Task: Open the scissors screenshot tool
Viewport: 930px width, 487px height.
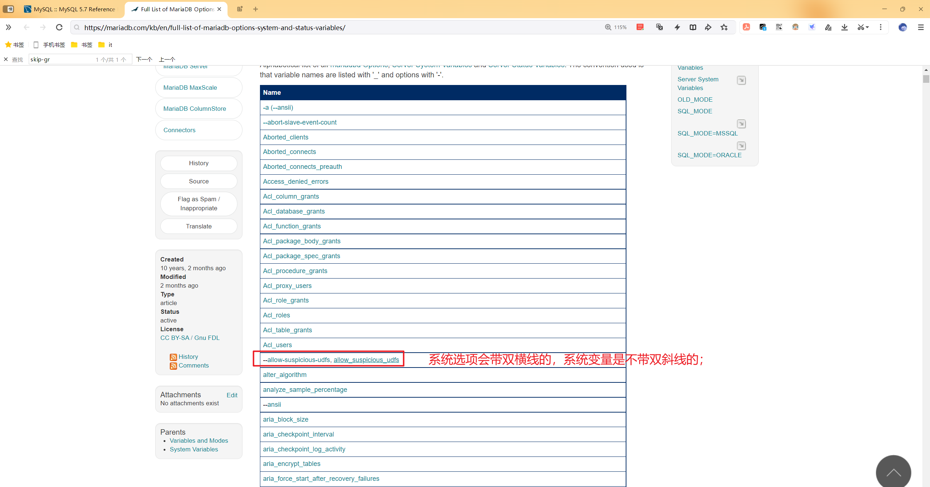Action: click(x=860, y=27)
